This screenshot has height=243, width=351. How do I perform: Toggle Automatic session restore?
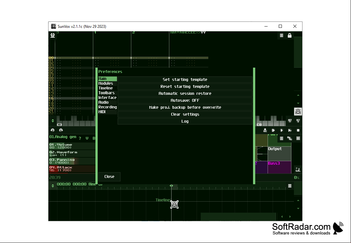click(185, 93)
